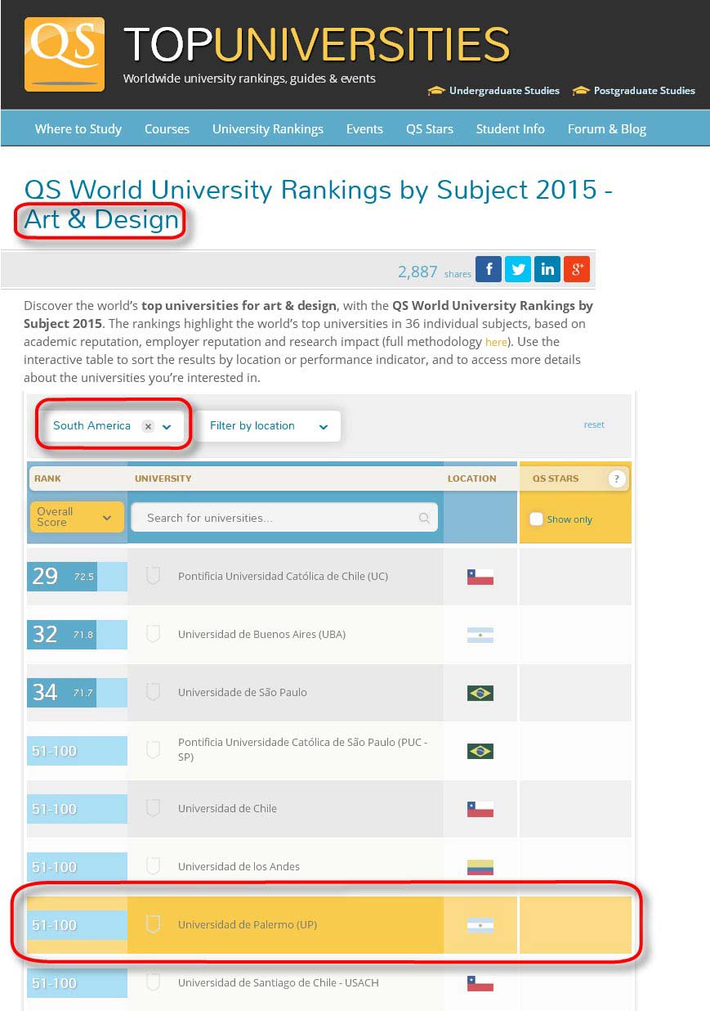Open Universidade de São Paulo link
The height and width of the screenshot is (1011, 710).
(x=243, y=692)
